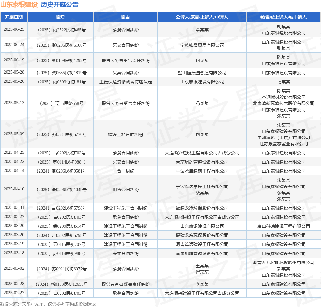321x307 pixels.
Task: Click the date cell 2025-06-25
Action: pyautogui.click(x=14, y=29)
